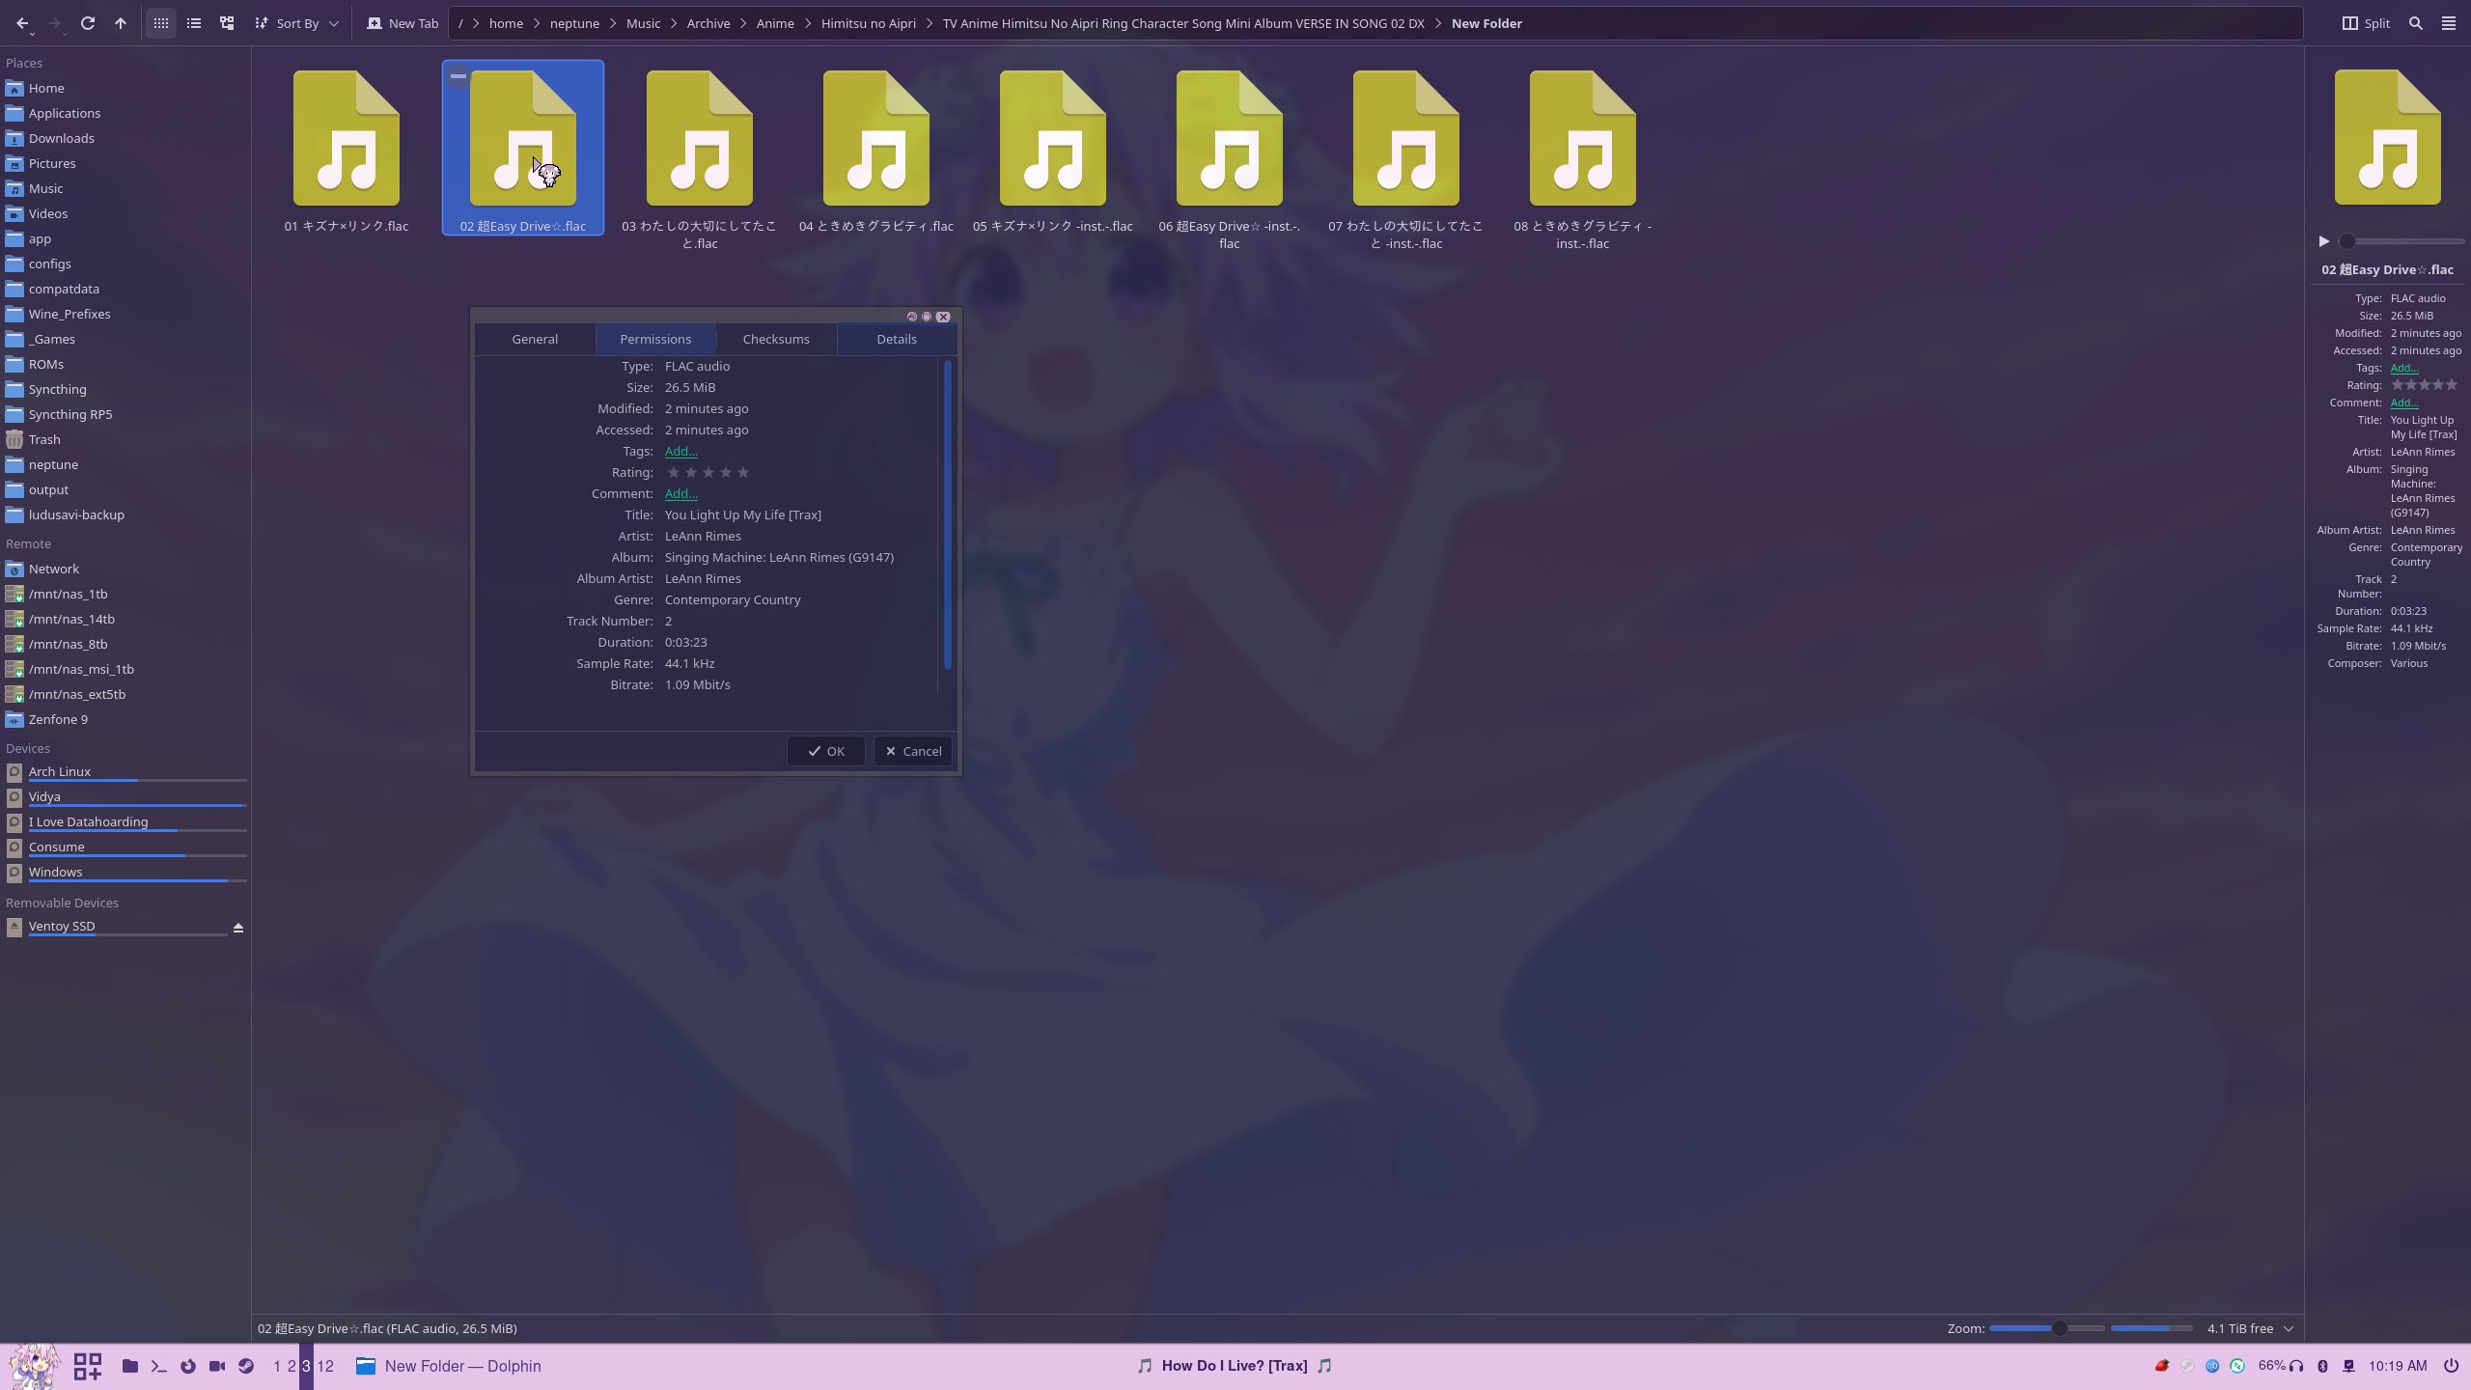Click the Add link next to Tags

[x=680, y=452]
